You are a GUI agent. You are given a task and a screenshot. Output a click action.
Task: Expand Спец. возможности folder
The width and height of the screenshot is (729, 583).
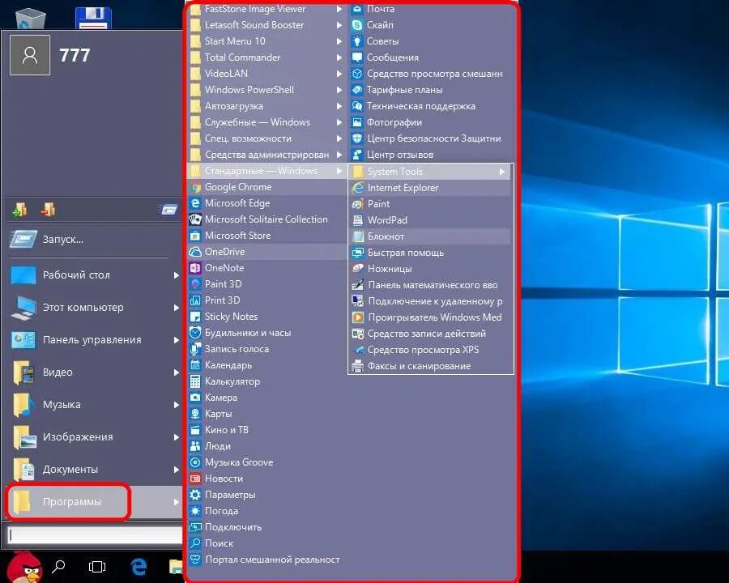[266, 138]
